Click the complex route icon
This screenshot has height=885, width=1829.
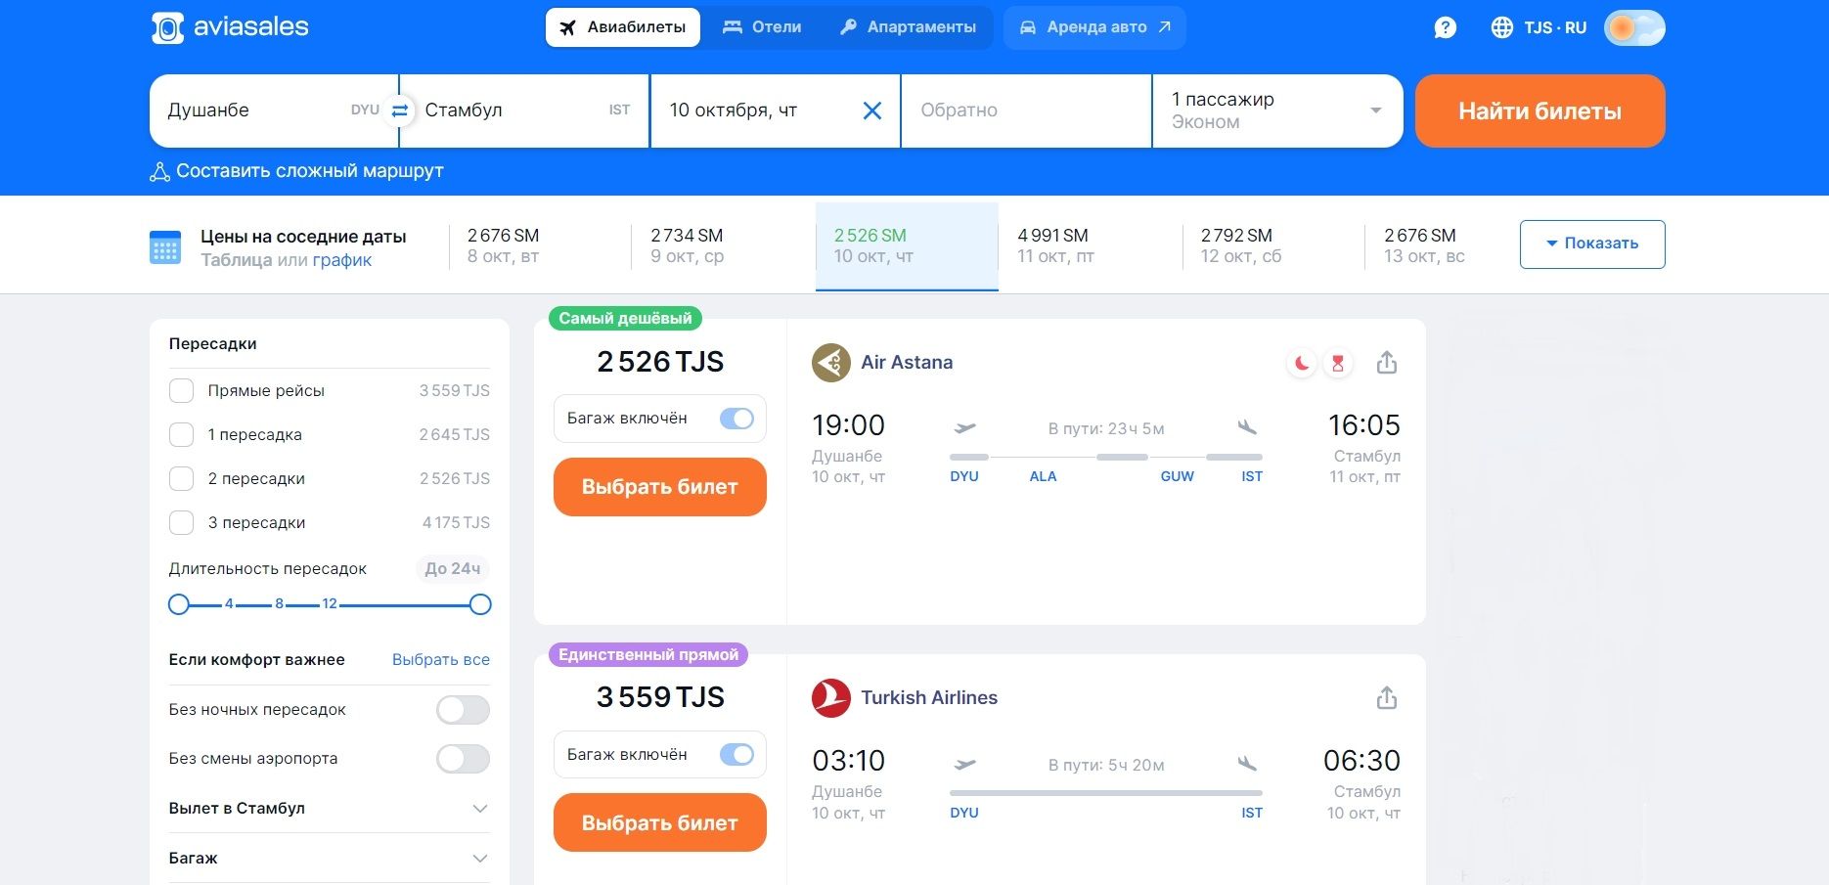coord(159,172)
